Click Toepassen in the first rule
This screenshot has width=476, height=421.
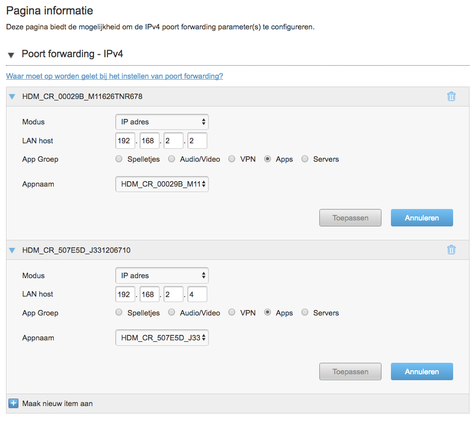[x=350, y=218]
